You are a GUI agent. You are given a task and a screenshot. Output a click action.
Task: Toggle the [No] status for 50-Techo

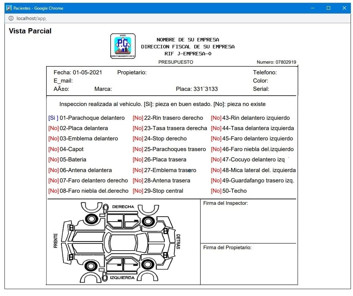(216, 191)
